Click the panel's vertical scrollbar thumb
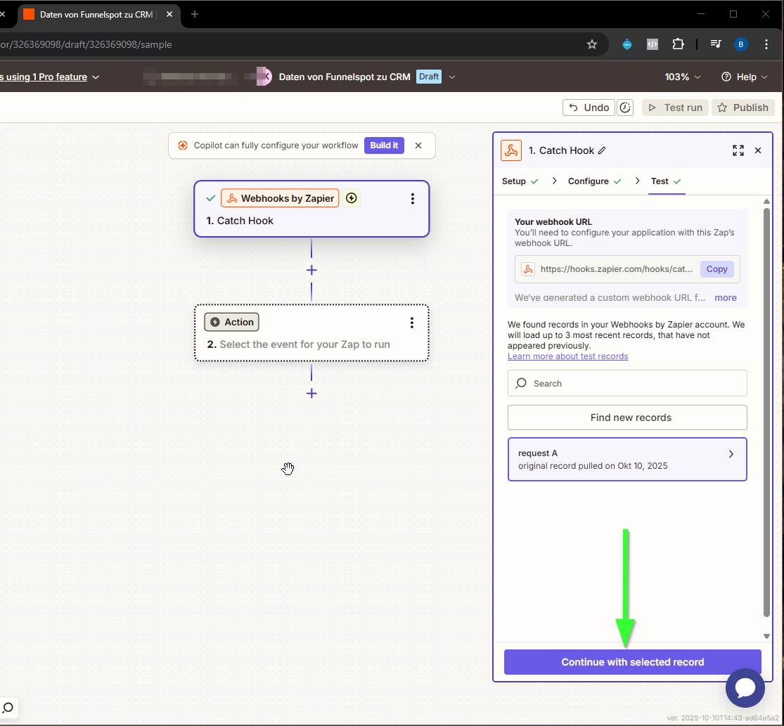The image size is (784, 726). click(x=766, y=413)
